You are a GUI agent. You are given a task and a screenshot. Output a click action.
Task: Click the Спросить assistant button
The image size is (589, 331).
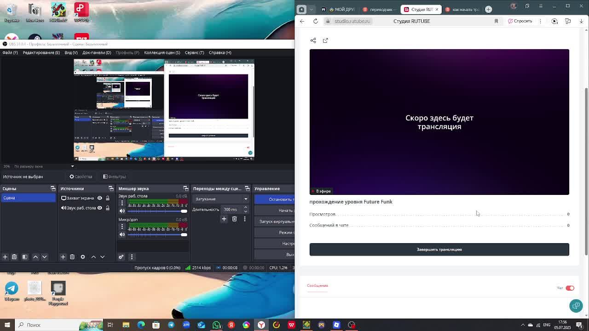point(520,21)
